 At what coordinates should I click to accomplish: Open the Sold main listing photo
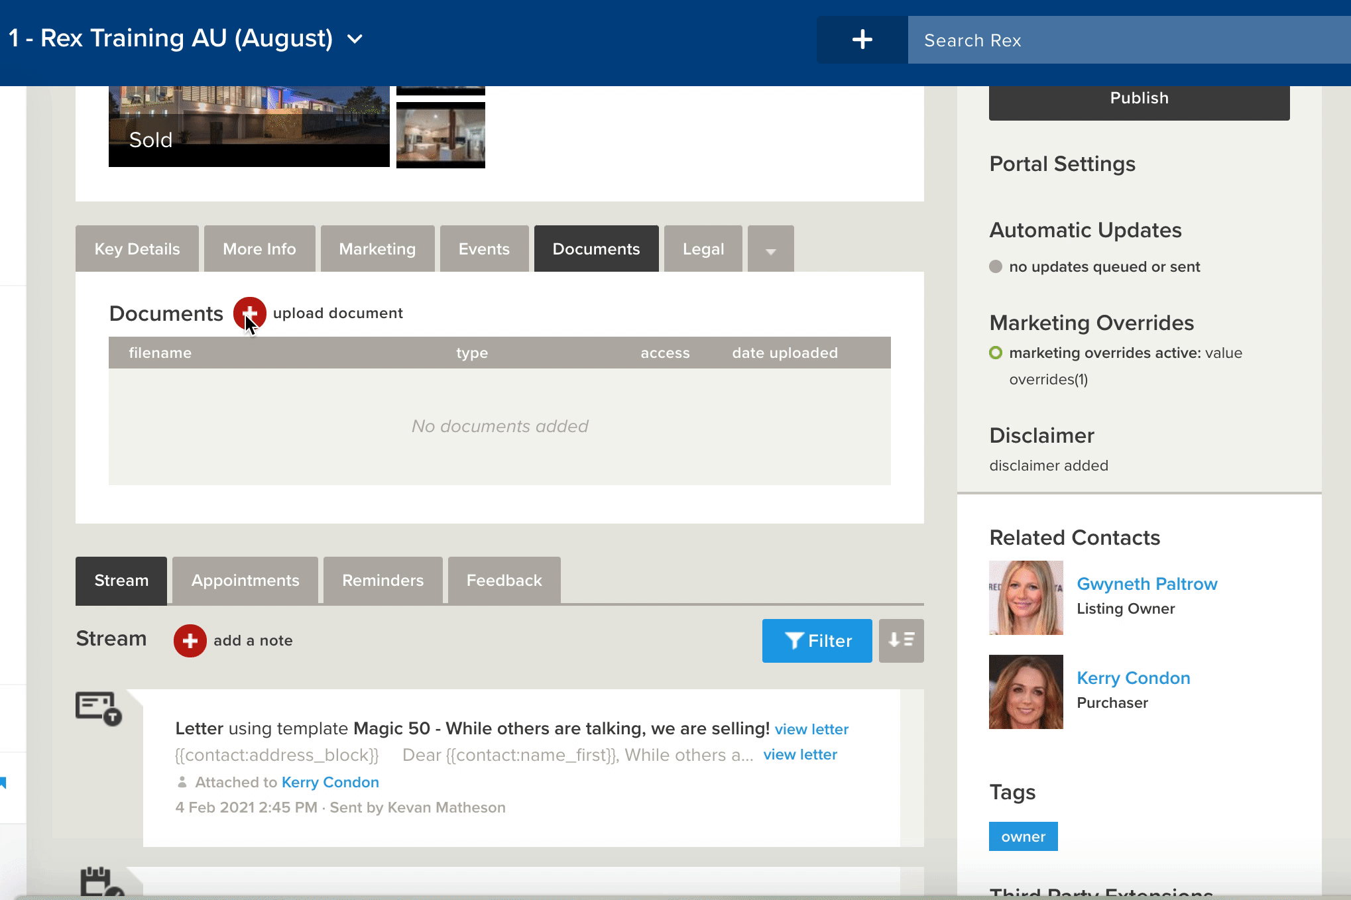click(249, 126)
